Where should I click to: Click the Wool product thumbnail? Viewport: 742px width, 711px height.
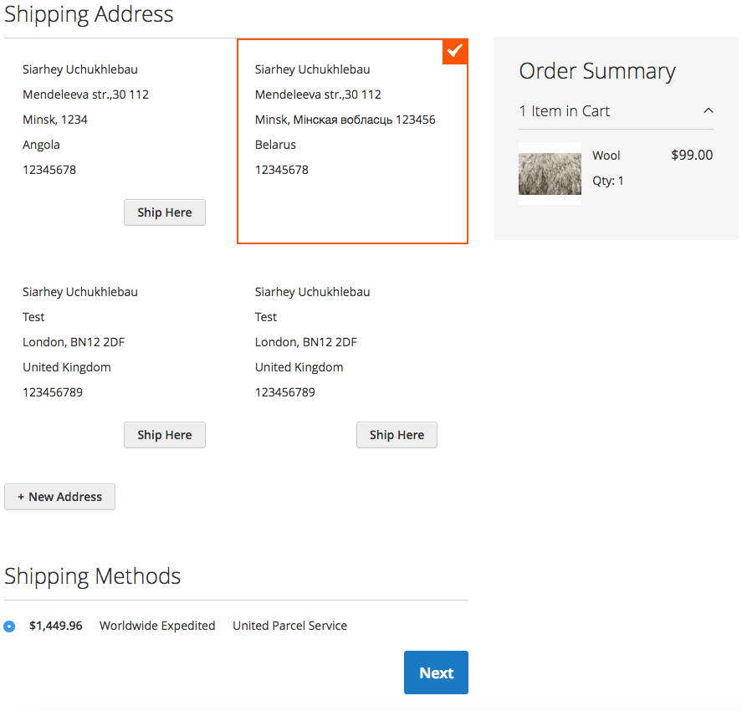pyautogui.click(x=550, y=174)
